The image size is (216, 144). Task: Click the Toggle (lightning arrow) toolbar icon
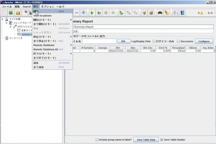coord(83,13)
